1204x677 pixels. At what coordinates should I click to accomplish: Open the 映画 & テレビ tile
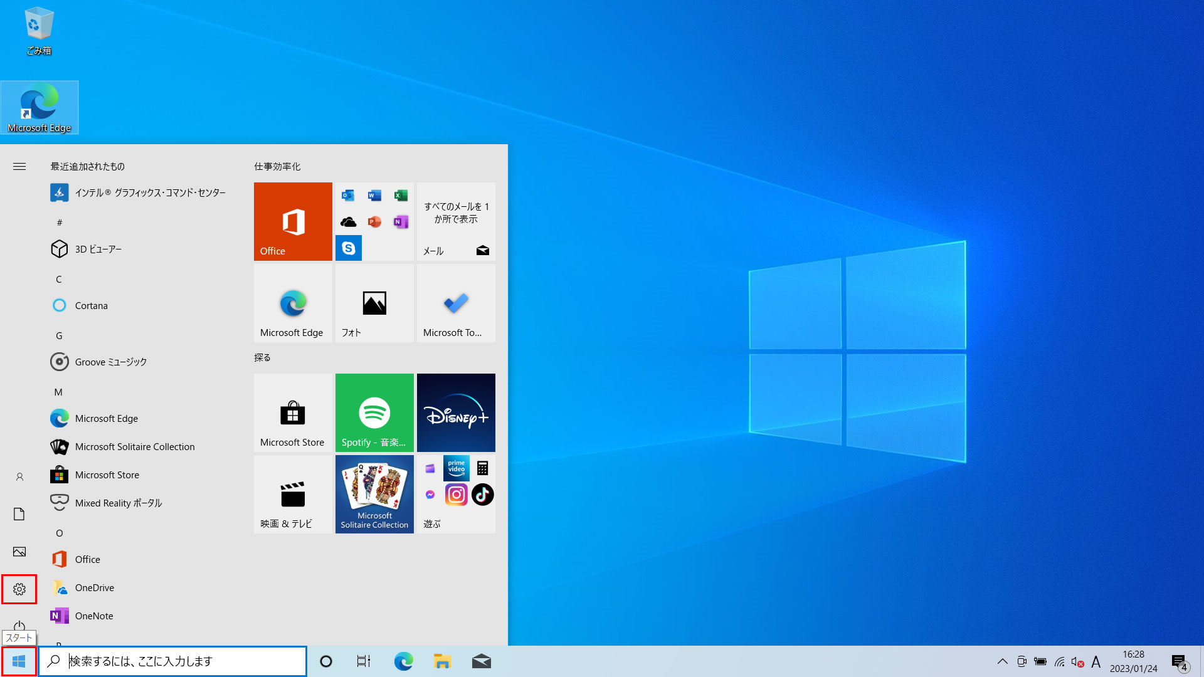(x=293, y=494)
